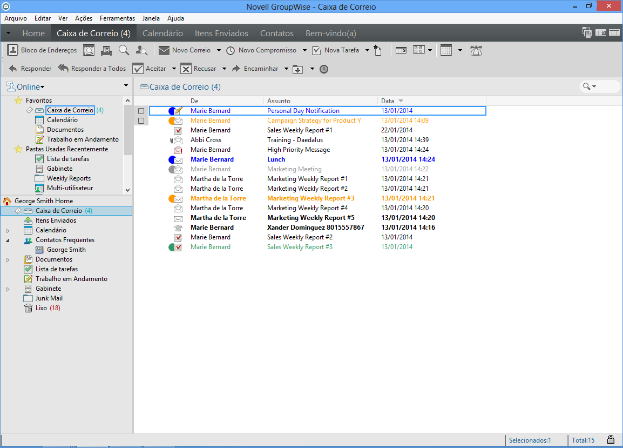
Task: Click the Responder arrow icon
Action: point(13,69)
